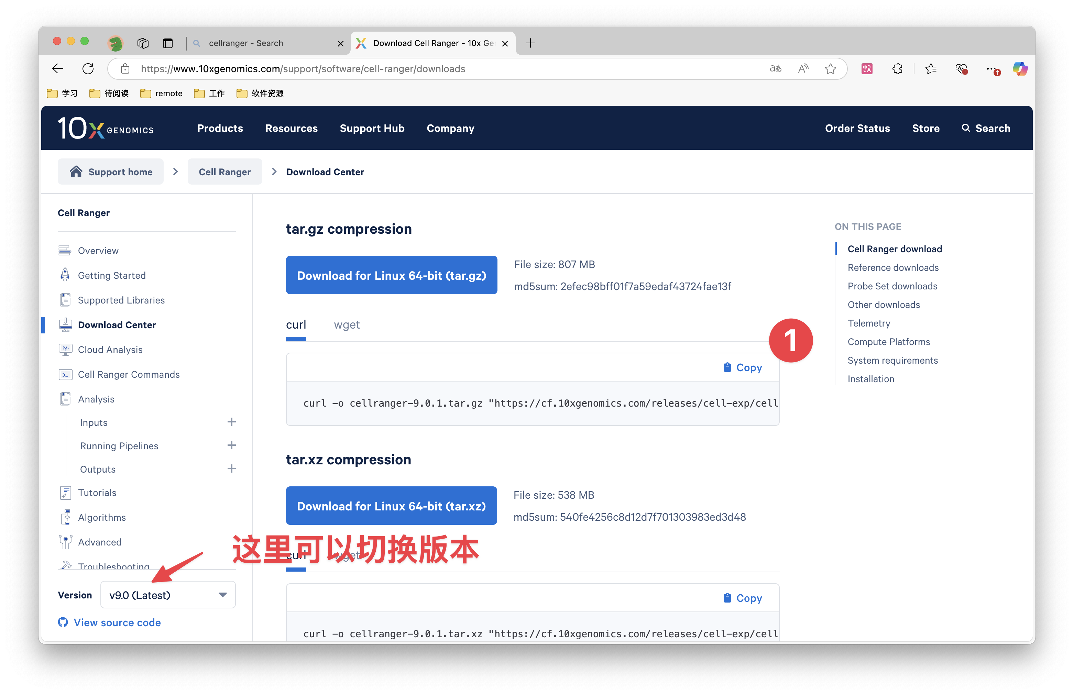Expand the Outputs section
This screenshot has width=1074, height=695.
tap(231, 469)
